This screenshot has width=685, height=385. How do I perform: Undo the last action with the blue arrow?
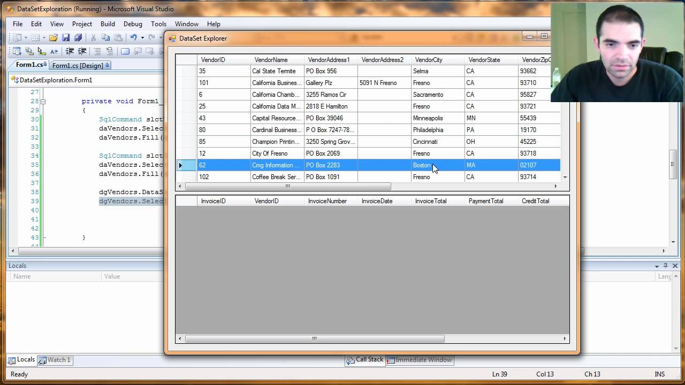(x=133, y=37)
